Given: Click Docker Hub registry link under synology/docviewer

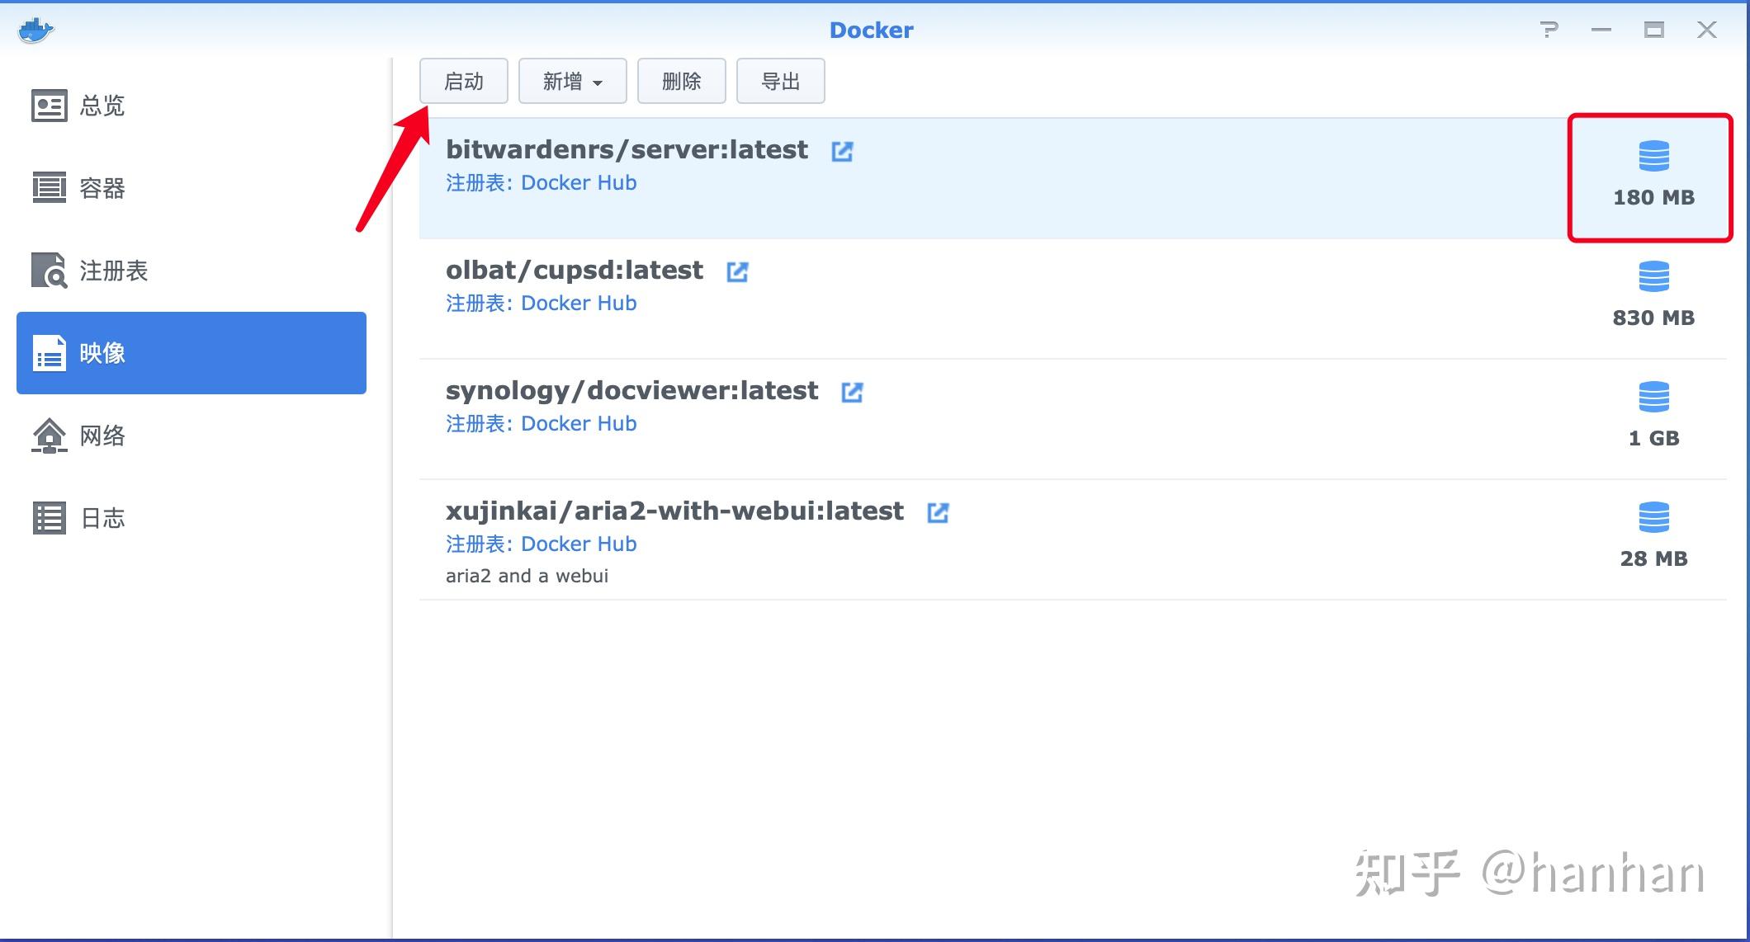Looking at the screenshot, I should click(x=579, y=423).
